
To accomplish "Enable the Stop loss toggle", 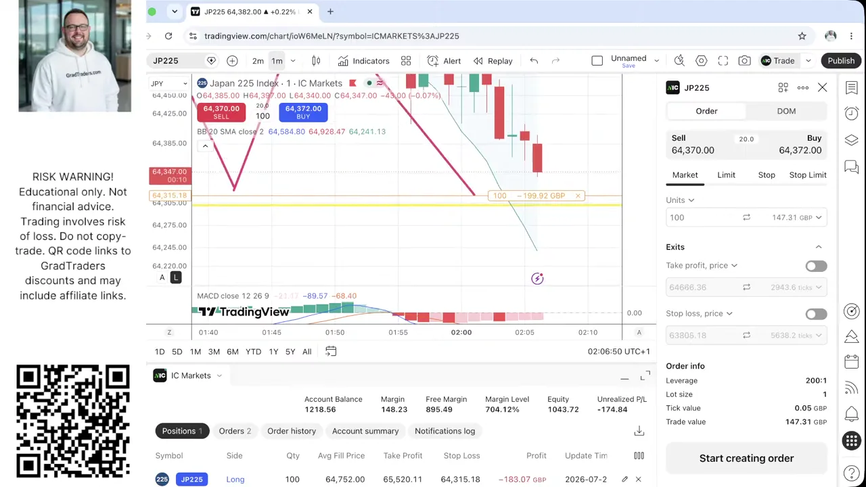I will (816, 314).
